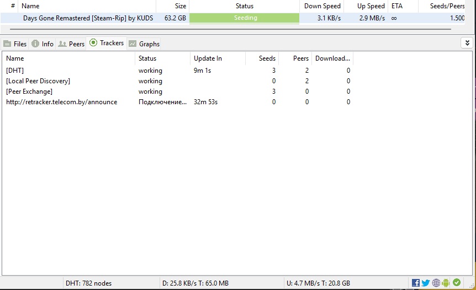Image resolution: width=476 pixels, height=290 pixels.
Task: Click the DHT: 782 nodes status entry
Action: (89, 283)
